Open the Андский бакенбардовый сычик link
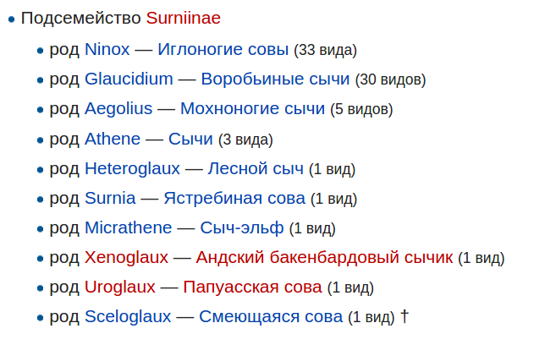 (324, 257)
